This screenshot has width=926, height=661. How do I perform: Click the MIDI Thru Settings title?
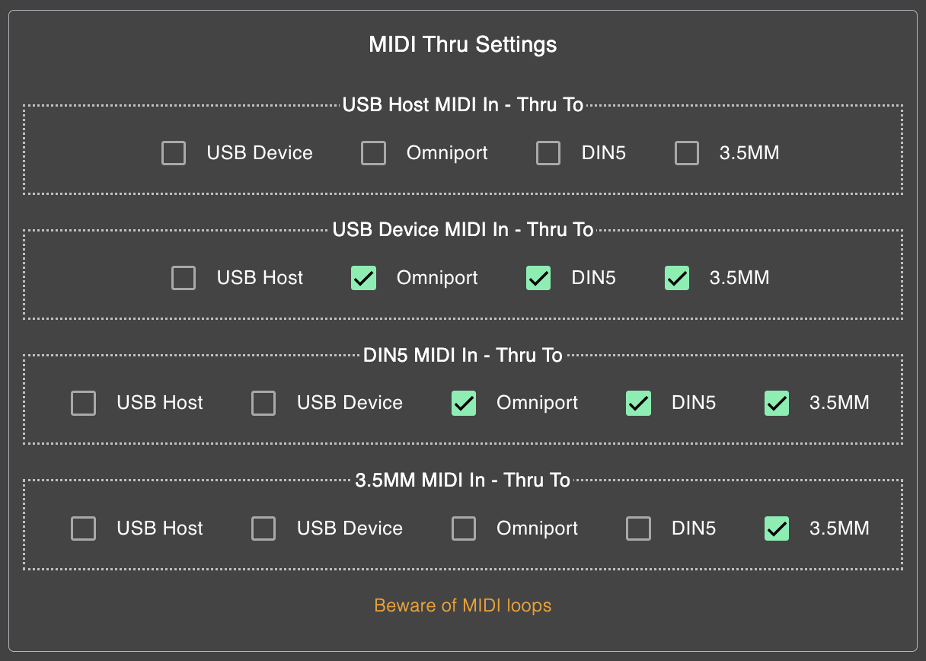click(463, 44)
